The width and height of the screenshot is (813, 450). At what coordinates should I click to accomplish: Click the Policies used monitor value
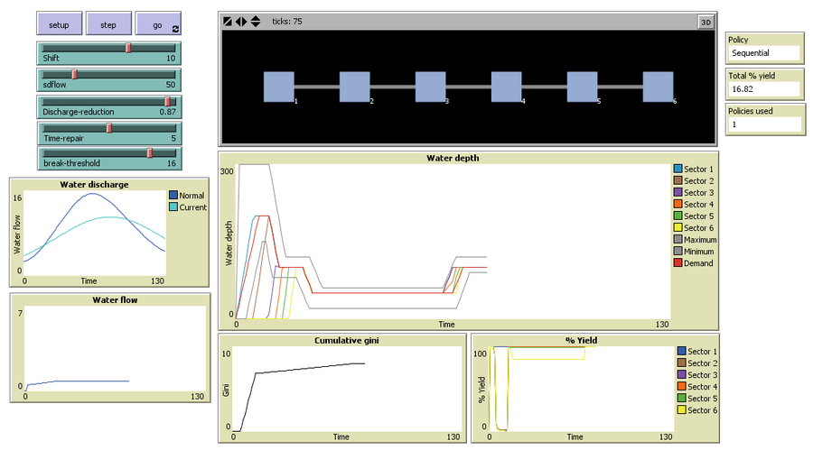(x=764, y=124)
